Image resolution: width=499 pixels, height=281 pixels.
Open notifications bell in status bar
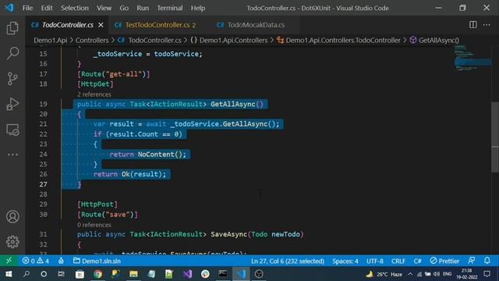[487, 261]
